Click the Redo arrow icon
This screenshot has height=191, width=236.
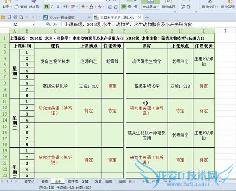(33, 17)
